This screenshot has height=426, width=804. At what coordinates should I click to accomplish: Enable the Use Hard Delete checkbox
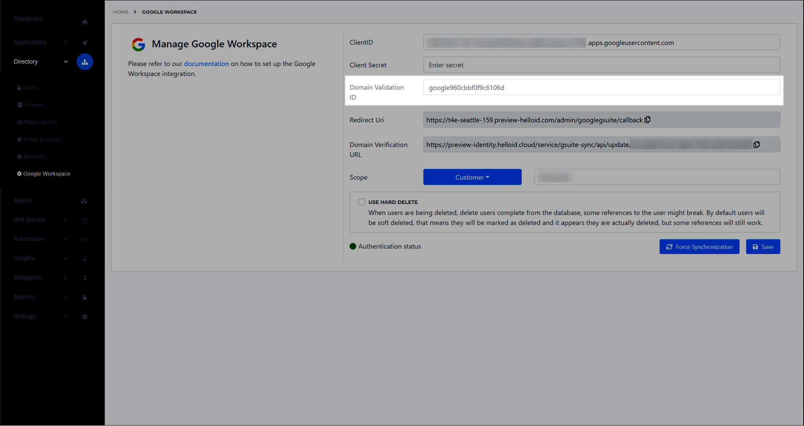point(362,202)
